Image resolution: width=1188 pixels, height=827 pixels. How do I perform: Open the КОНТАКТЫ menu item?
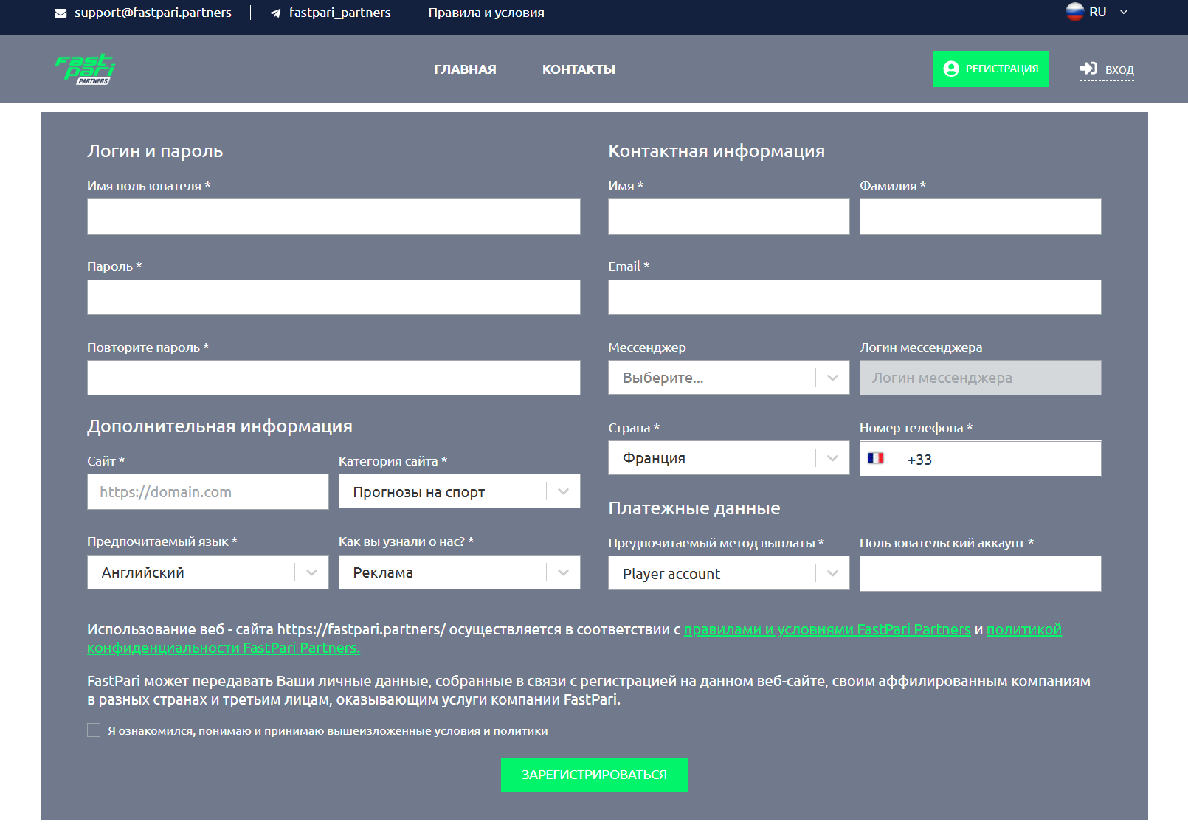tap(579, 69)
